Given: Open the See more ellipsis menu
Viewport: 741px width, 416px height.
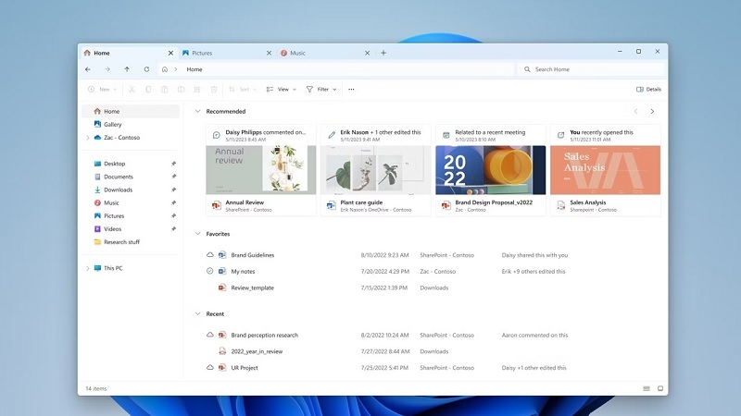Looking at the screenshot, I should pos(351,89).
